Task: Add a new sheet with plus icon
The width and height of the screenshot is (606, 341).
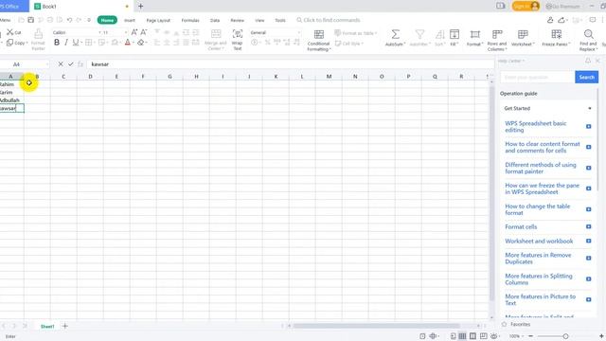Action: (65, 326)
